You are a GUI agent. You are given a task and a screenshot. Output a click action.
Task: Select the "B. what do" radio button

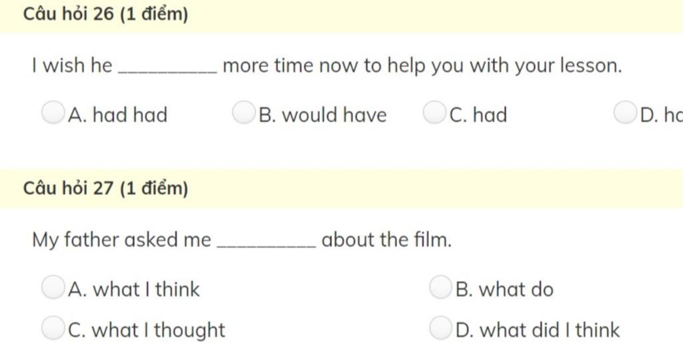click(x=440, y=288)
